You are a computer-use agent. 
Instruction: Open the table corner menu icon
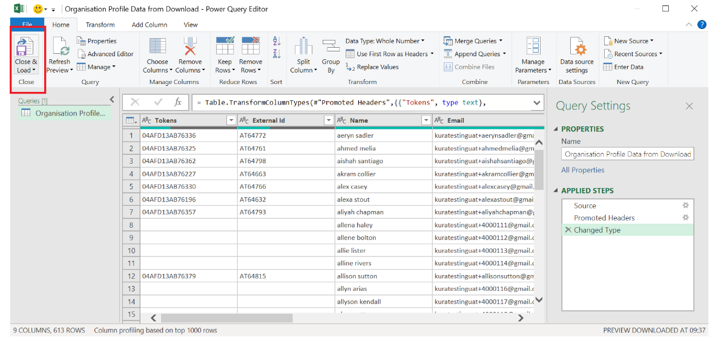[x=131, y=120]
